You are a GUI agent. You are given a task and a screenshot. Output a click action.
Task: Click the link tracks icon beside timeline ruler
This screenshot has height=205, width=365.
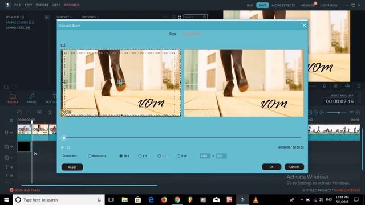click(x=11, y=120)
